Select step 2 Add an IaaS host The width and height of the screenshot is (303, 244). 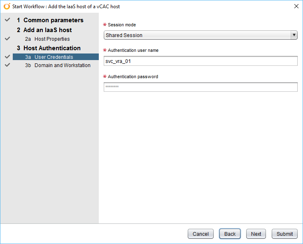(x=44, y=30)
